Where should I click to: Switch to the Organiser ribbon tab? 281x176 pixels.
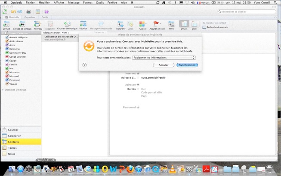(30, 17)
